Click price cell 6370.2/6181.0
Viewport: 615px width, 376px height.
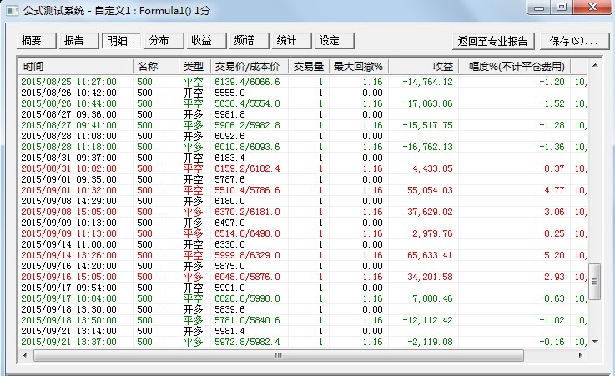coord(247,212)
